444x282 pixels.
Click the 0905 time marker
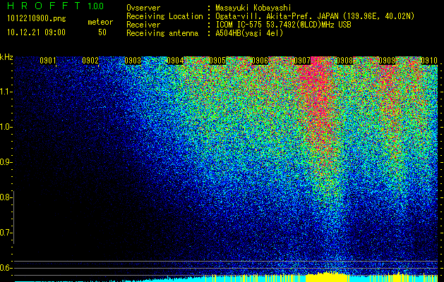[217, 61]
